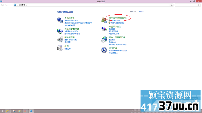Viewport: 202px width, 113px height.
Task: Click the search magnifier icon
Action: (199, 5)
